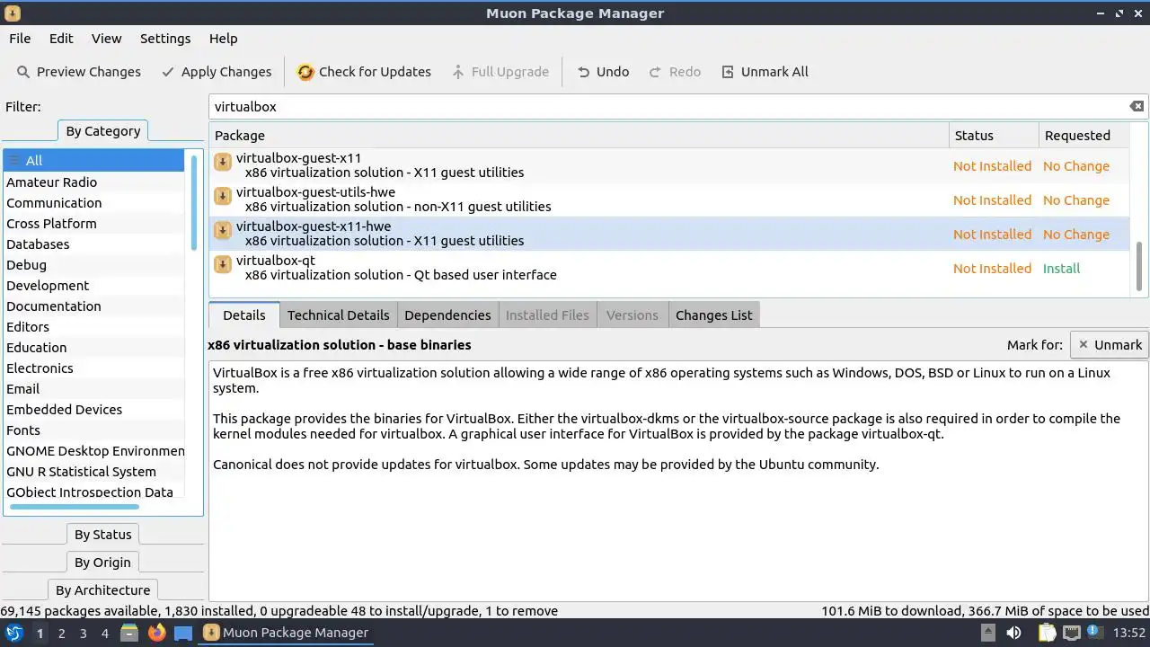Select the Email category
The width and height of the screenshot is (1150, 647).
click(94, 389)
